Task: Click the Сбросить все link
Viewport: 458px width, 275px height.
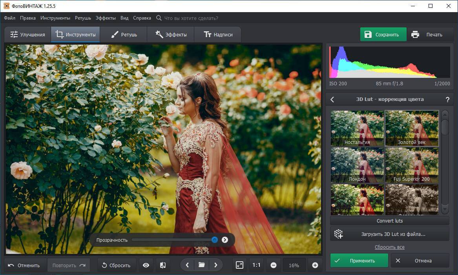Action: pyautogui.click(x=389, y=247)
